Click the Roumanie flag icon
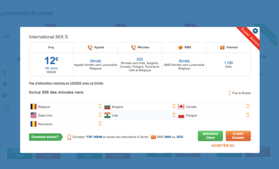 [33, 124]
